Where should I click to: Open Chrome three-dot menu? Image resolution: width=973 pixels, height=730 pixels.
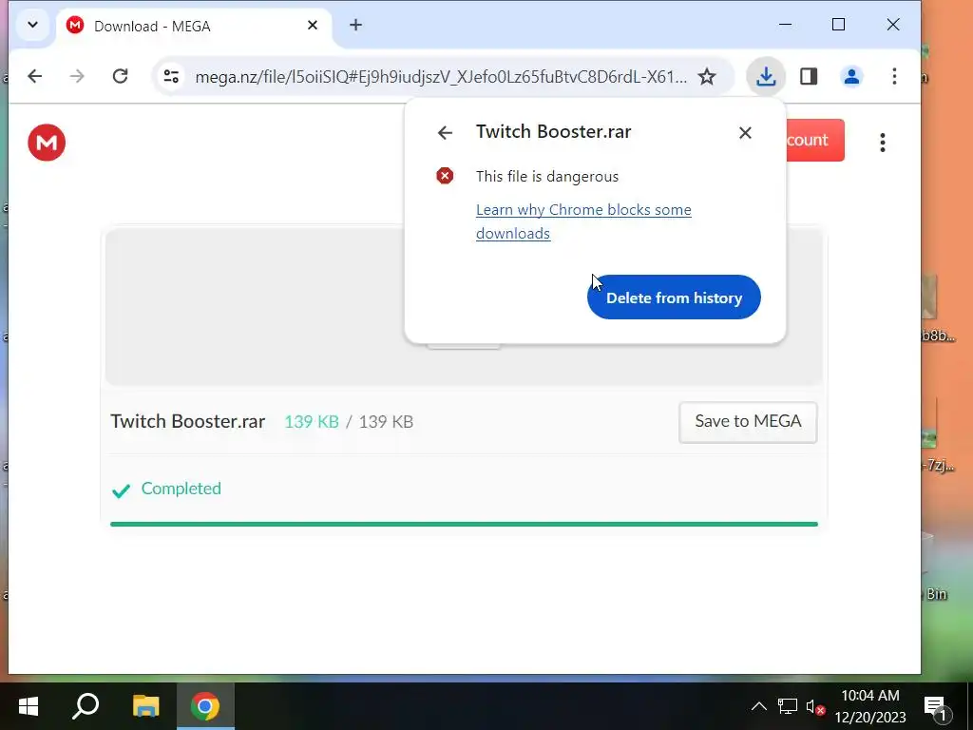coord(894,77)
